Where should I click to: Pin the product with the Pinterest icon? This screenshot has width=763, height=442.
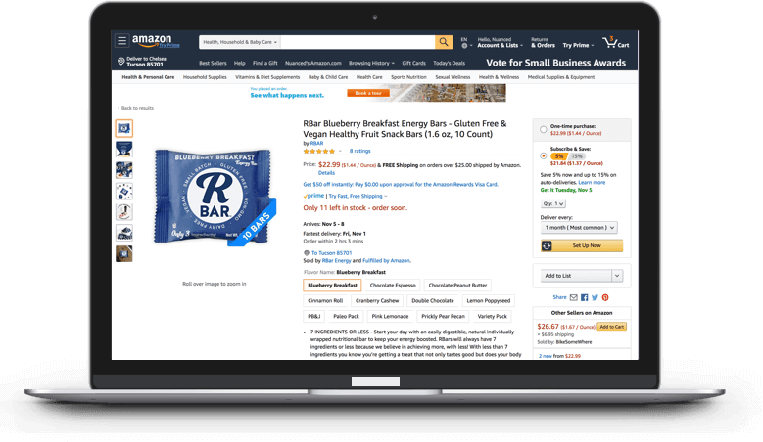pyautogui.click(x=605, y=297)
